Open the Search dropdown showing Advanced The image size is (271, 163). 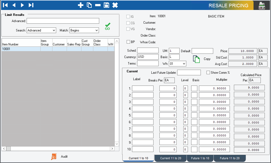click(x=41, y=30)
